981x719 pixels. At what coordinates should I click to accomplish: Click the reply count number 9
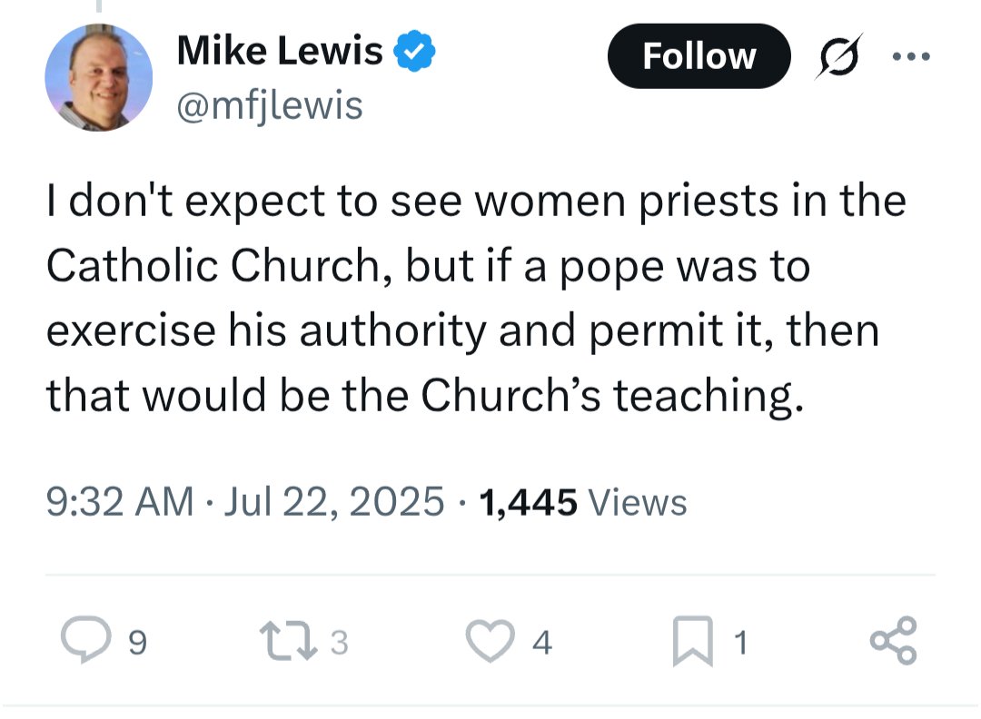tap(138, 643)
